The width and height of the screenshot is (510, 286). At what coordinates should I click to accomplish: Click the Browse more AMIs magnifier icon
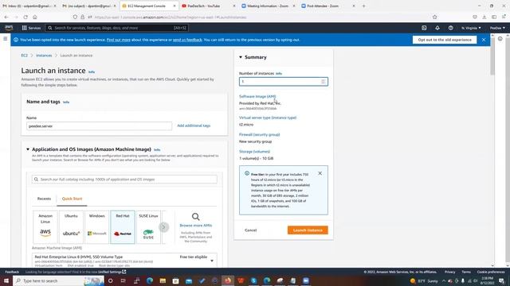tap(195, 216)
